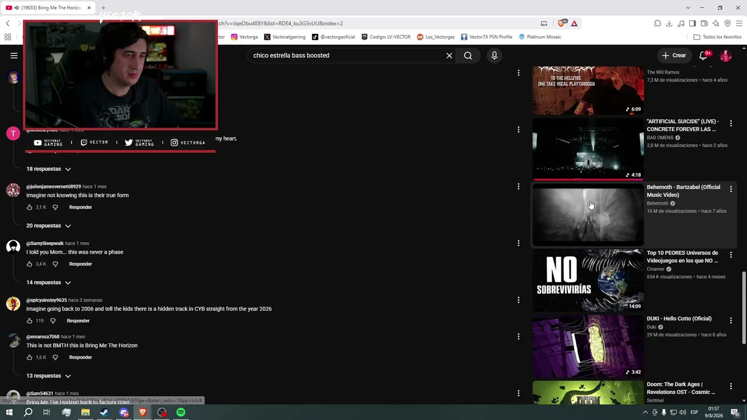Start voice search with the microphone

point(494,55)
